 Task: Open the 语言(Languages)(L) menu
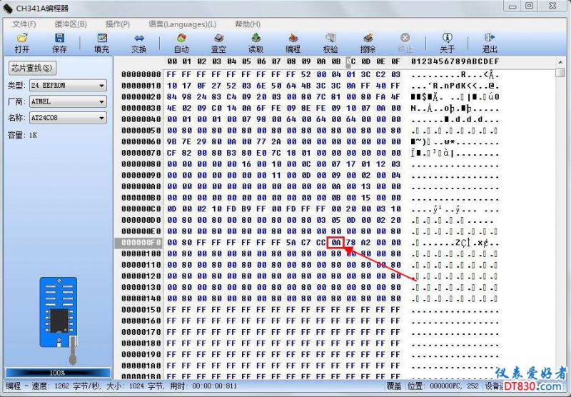(182, 24)
